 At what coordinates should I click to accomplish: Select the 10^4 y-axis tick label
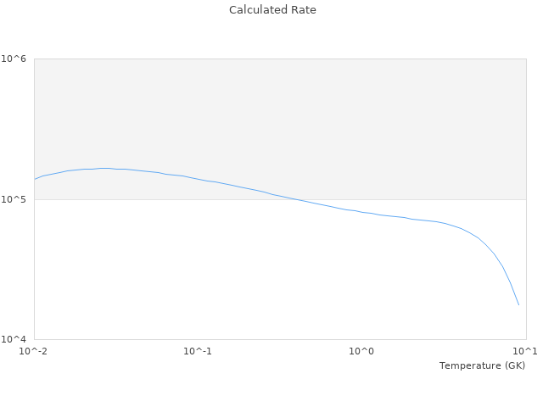[17, 339]
